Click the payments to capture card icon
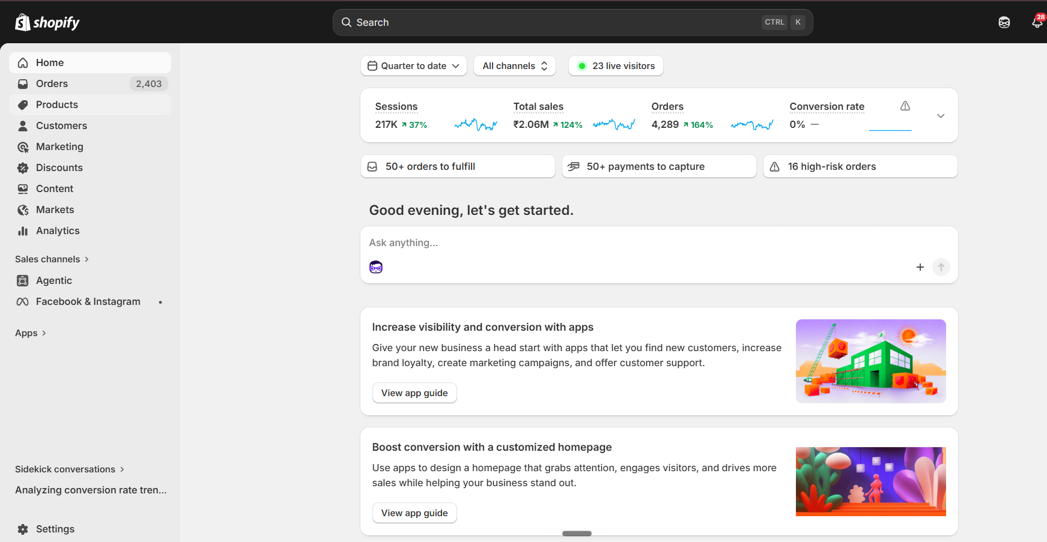Screen dimensions: 1047x542 tap(574, 166)
